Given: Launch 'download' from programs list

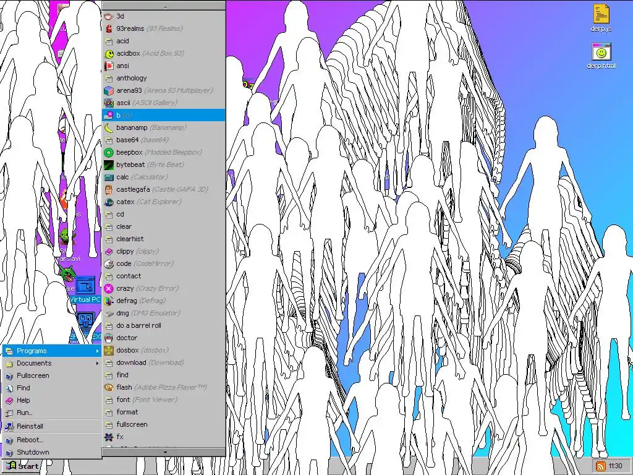Looking at the screenshot, I should 164,362.
